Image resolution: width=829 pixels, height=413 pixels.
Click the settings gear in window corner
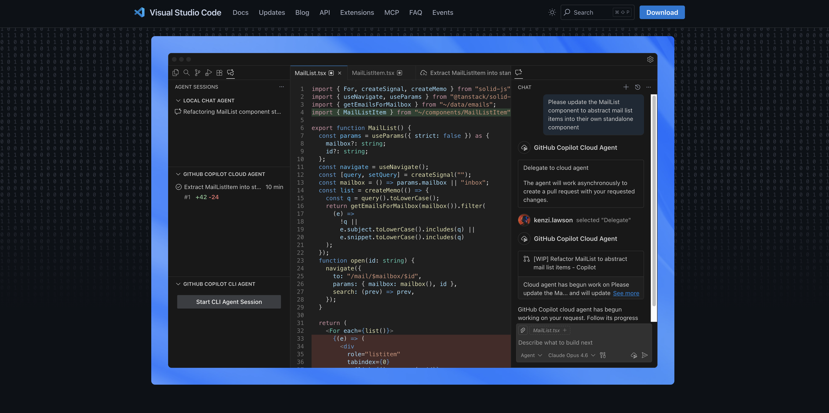(650, 59)
